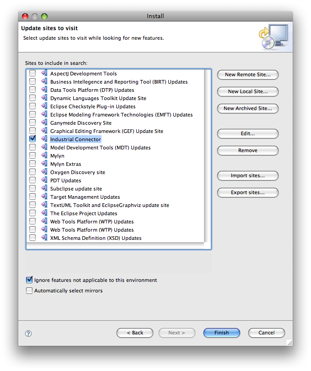Click the site icon beside AspectJ Development Tools

click(x=44, y=73)
